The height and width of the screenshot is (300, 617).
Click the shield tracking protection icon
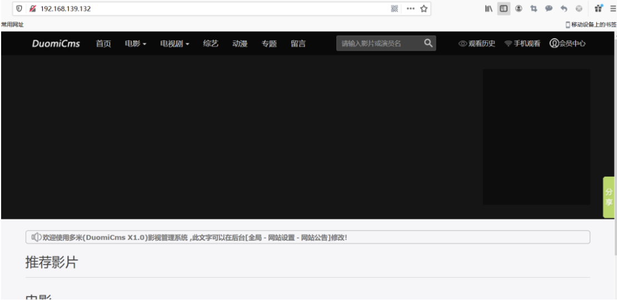coord(19,9)
